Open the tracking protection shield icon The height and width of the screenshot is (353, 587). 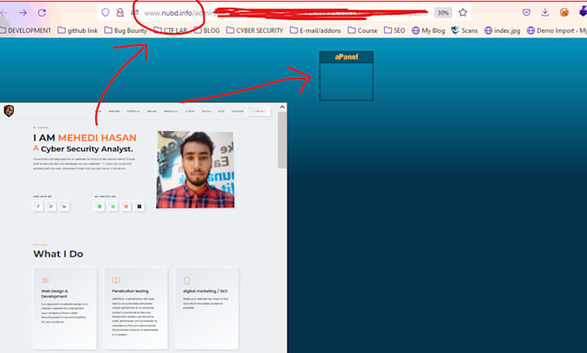(x=105, y=13)
